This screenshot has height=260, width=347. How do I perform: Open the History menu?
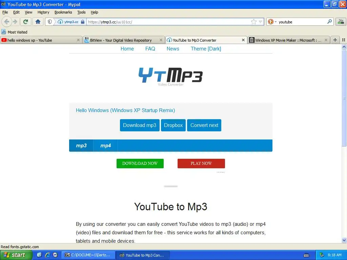click(x=43, y=12)
